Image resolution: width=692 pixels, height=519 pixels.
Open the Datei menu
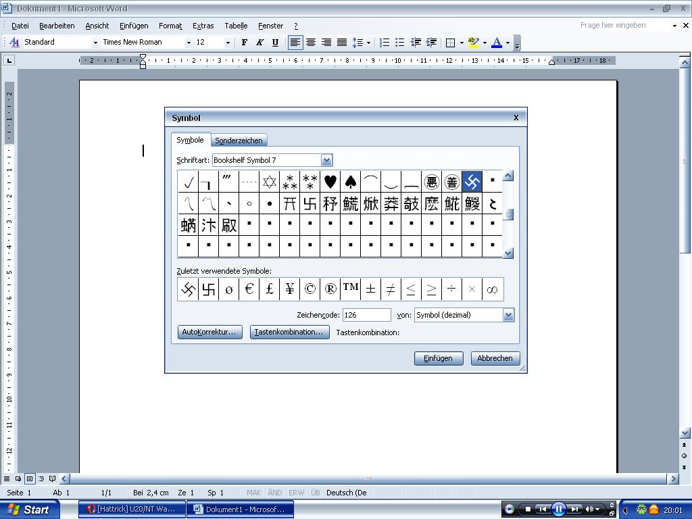click(20, 26)
